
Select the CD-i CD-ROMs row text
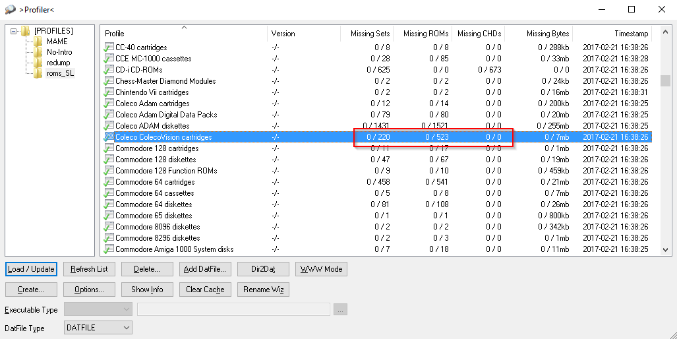(x=139, y=70)
